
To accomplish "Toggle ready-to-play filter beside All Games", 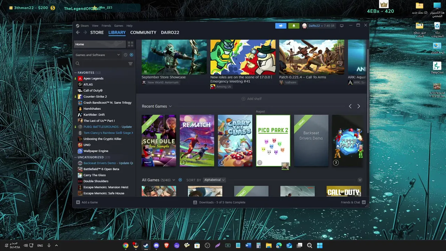I will [x=180, y=180].
